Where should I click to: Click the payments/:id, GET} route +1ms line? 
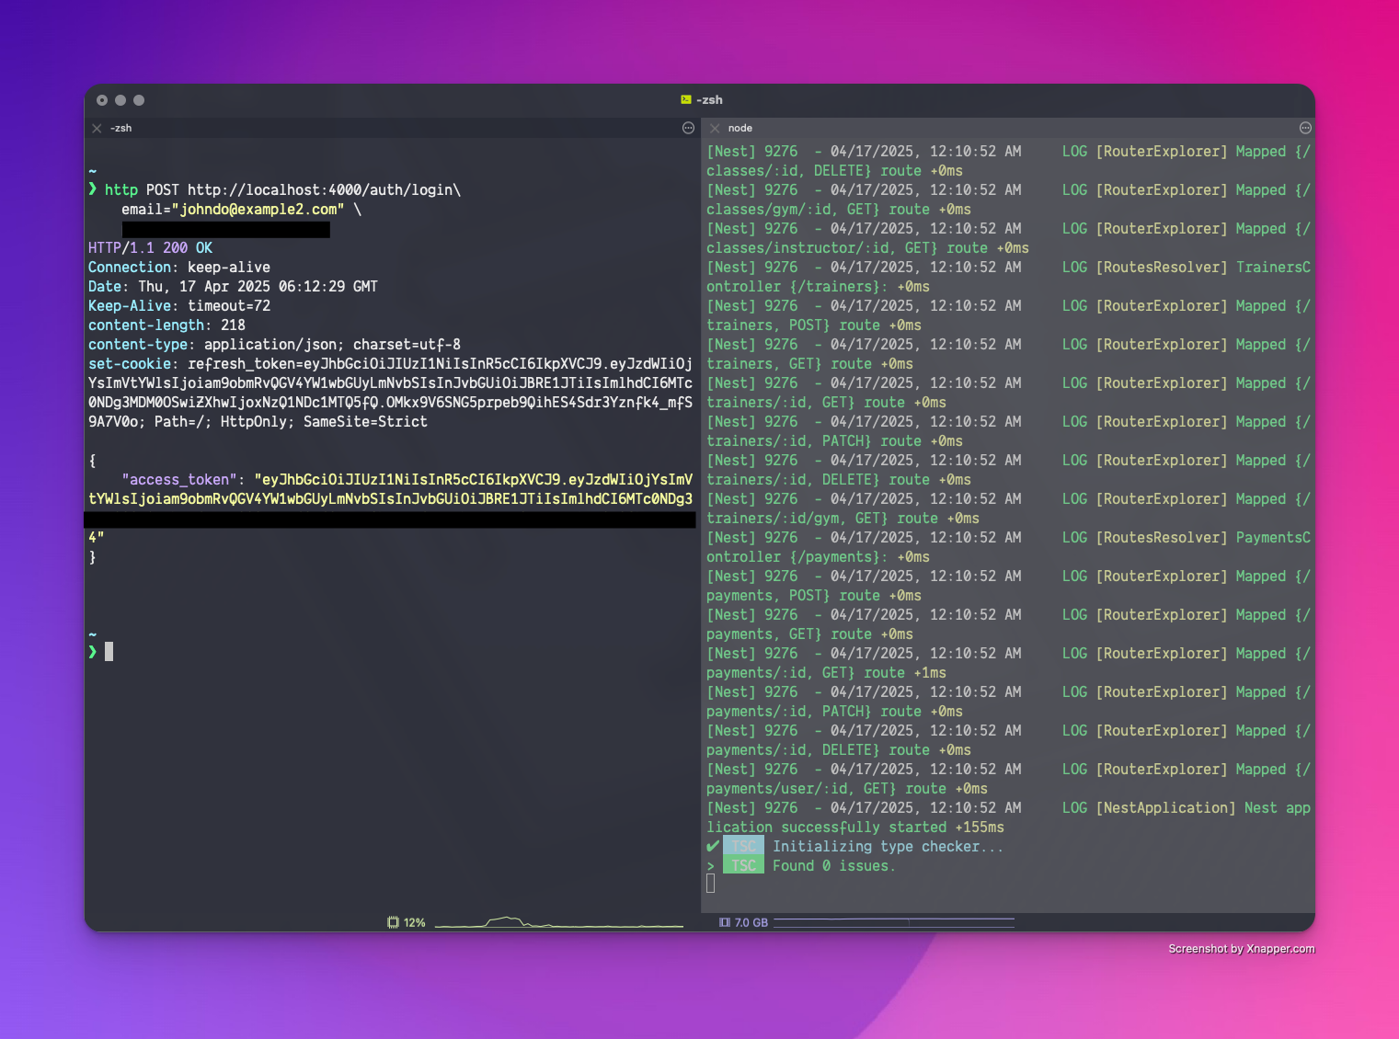pyautogui.click(x=826, y=672)
